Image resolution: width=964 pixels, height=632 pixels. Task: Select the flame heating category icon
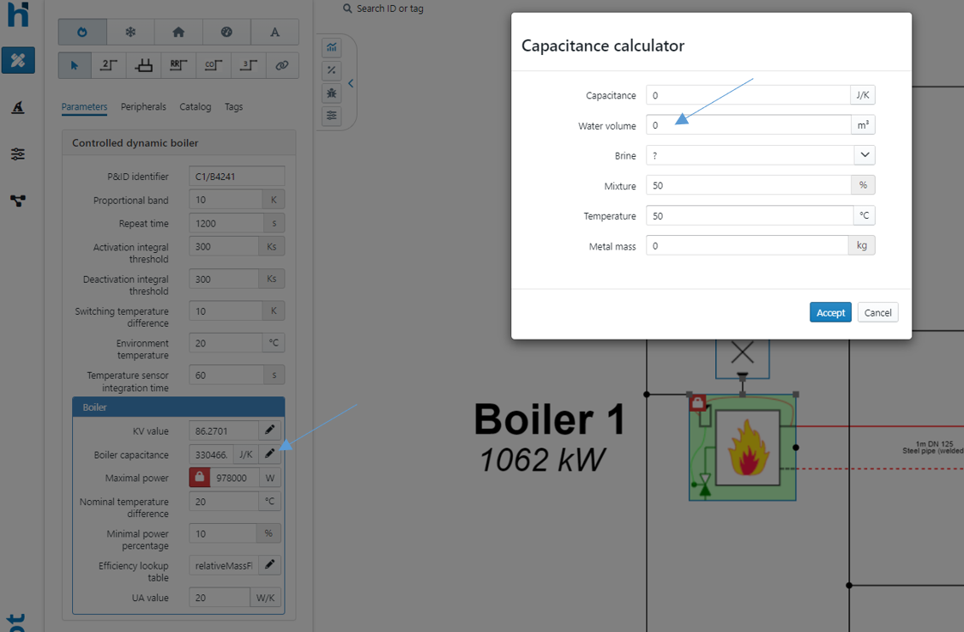click(82, 32)
